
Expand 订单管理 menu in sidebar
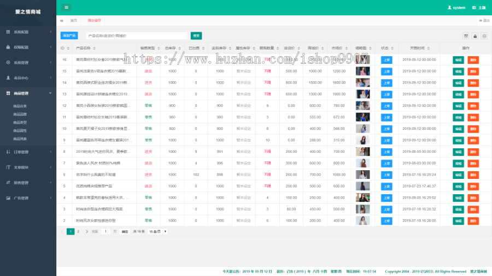(x=28, y=152)
